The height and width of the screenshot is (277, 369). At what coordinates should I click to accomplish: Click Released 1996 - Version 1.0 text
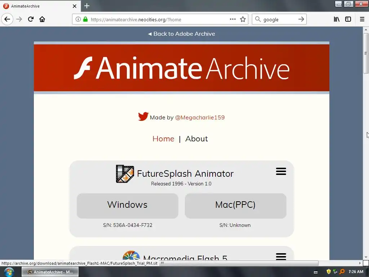click(x=181, y=184)
